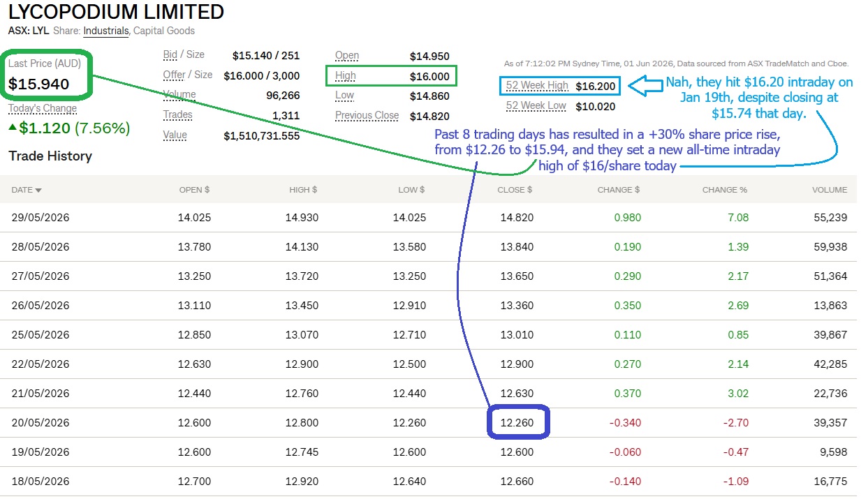Click the VOLUME column header
The height and width of the screenshot is (499, 861).
click(x=830, y=190)
